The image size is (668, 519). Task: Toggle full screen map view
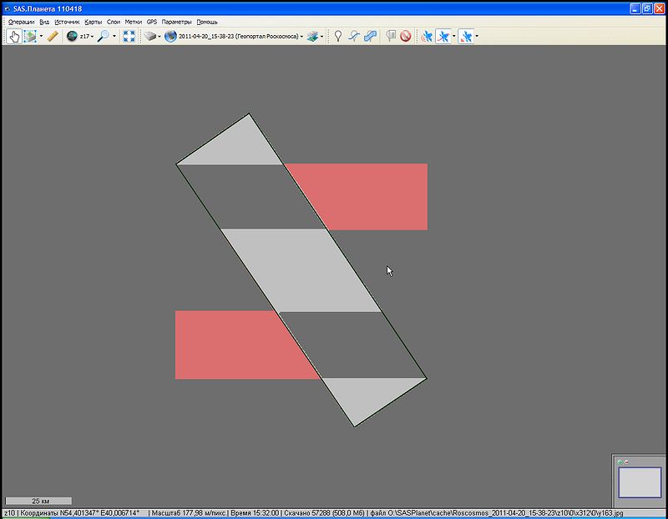[129, 37]
